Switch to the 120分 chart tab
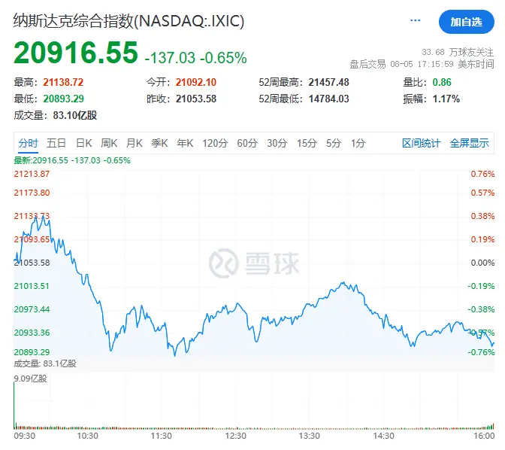Image resolution: width=505 pixels, height=450 pixels. tap(215, 143)
